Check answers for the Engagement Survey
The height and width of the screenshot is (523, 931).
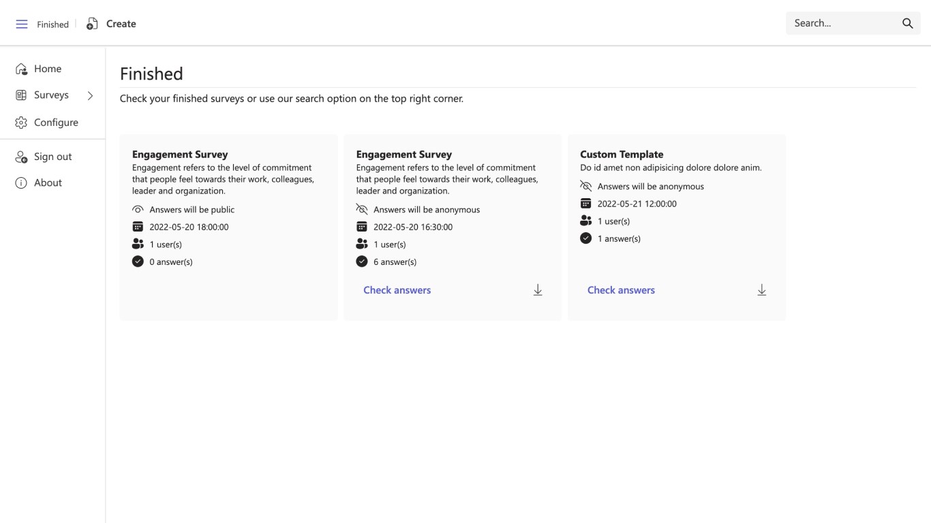(x=397, y=290)
